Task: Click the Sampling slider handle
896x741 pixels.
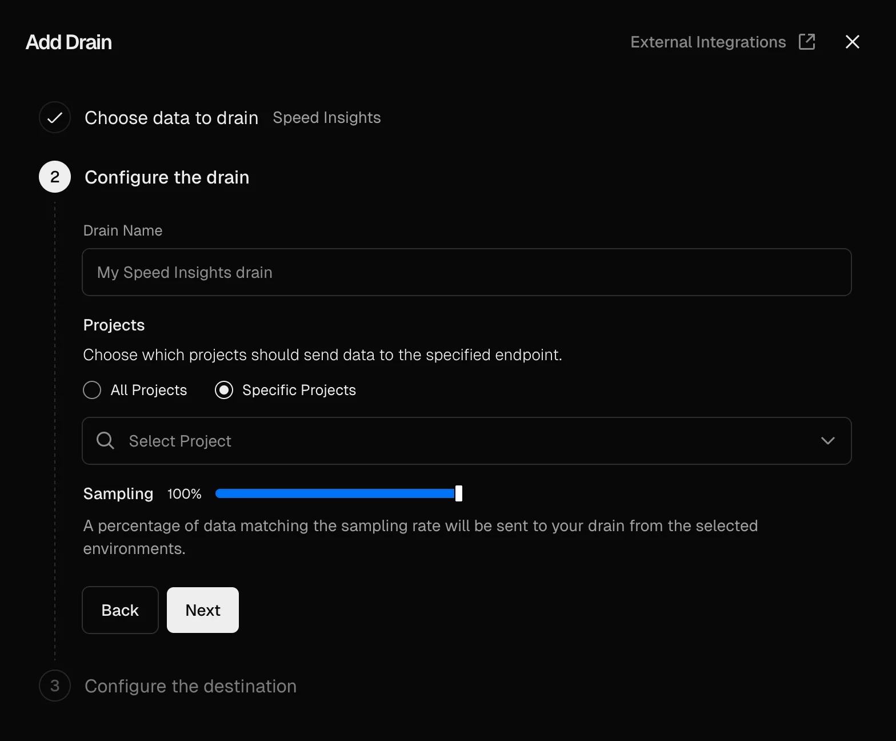Action: (458, 493)
